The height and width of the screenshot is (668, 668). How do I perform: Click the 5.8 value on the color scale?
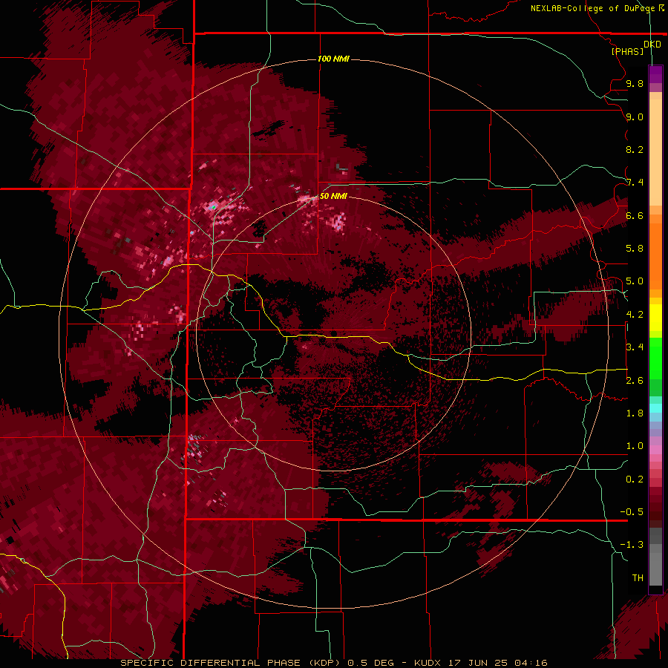(635, 249)
